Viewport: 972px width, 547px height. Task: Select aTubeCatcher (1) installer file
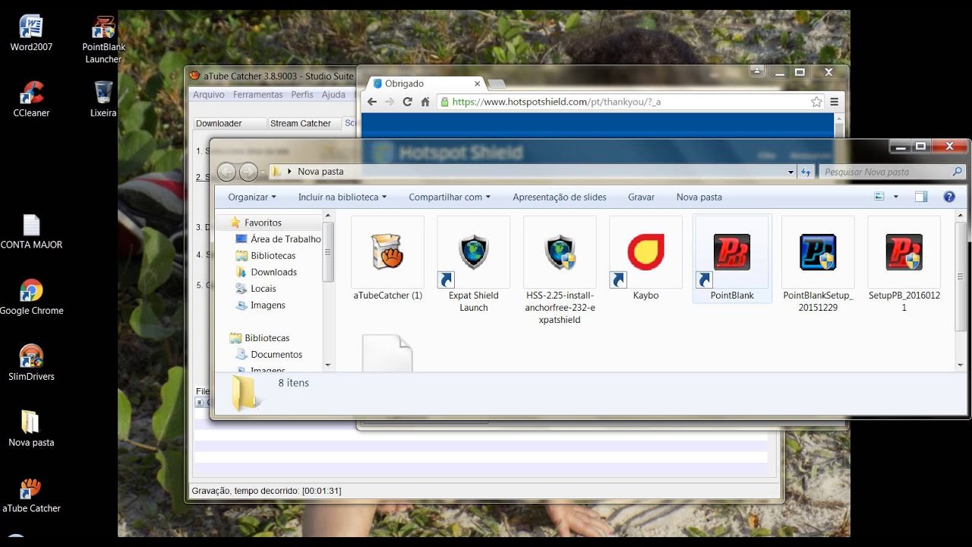(x=387, y=259)
